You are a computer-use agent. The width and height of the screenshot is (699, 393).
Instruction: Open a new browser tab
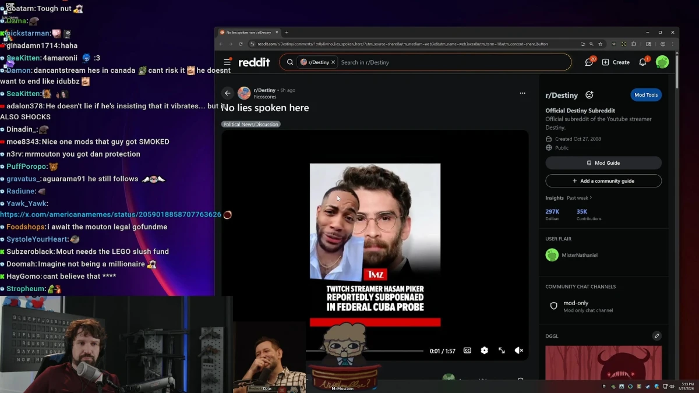point(287,33)
